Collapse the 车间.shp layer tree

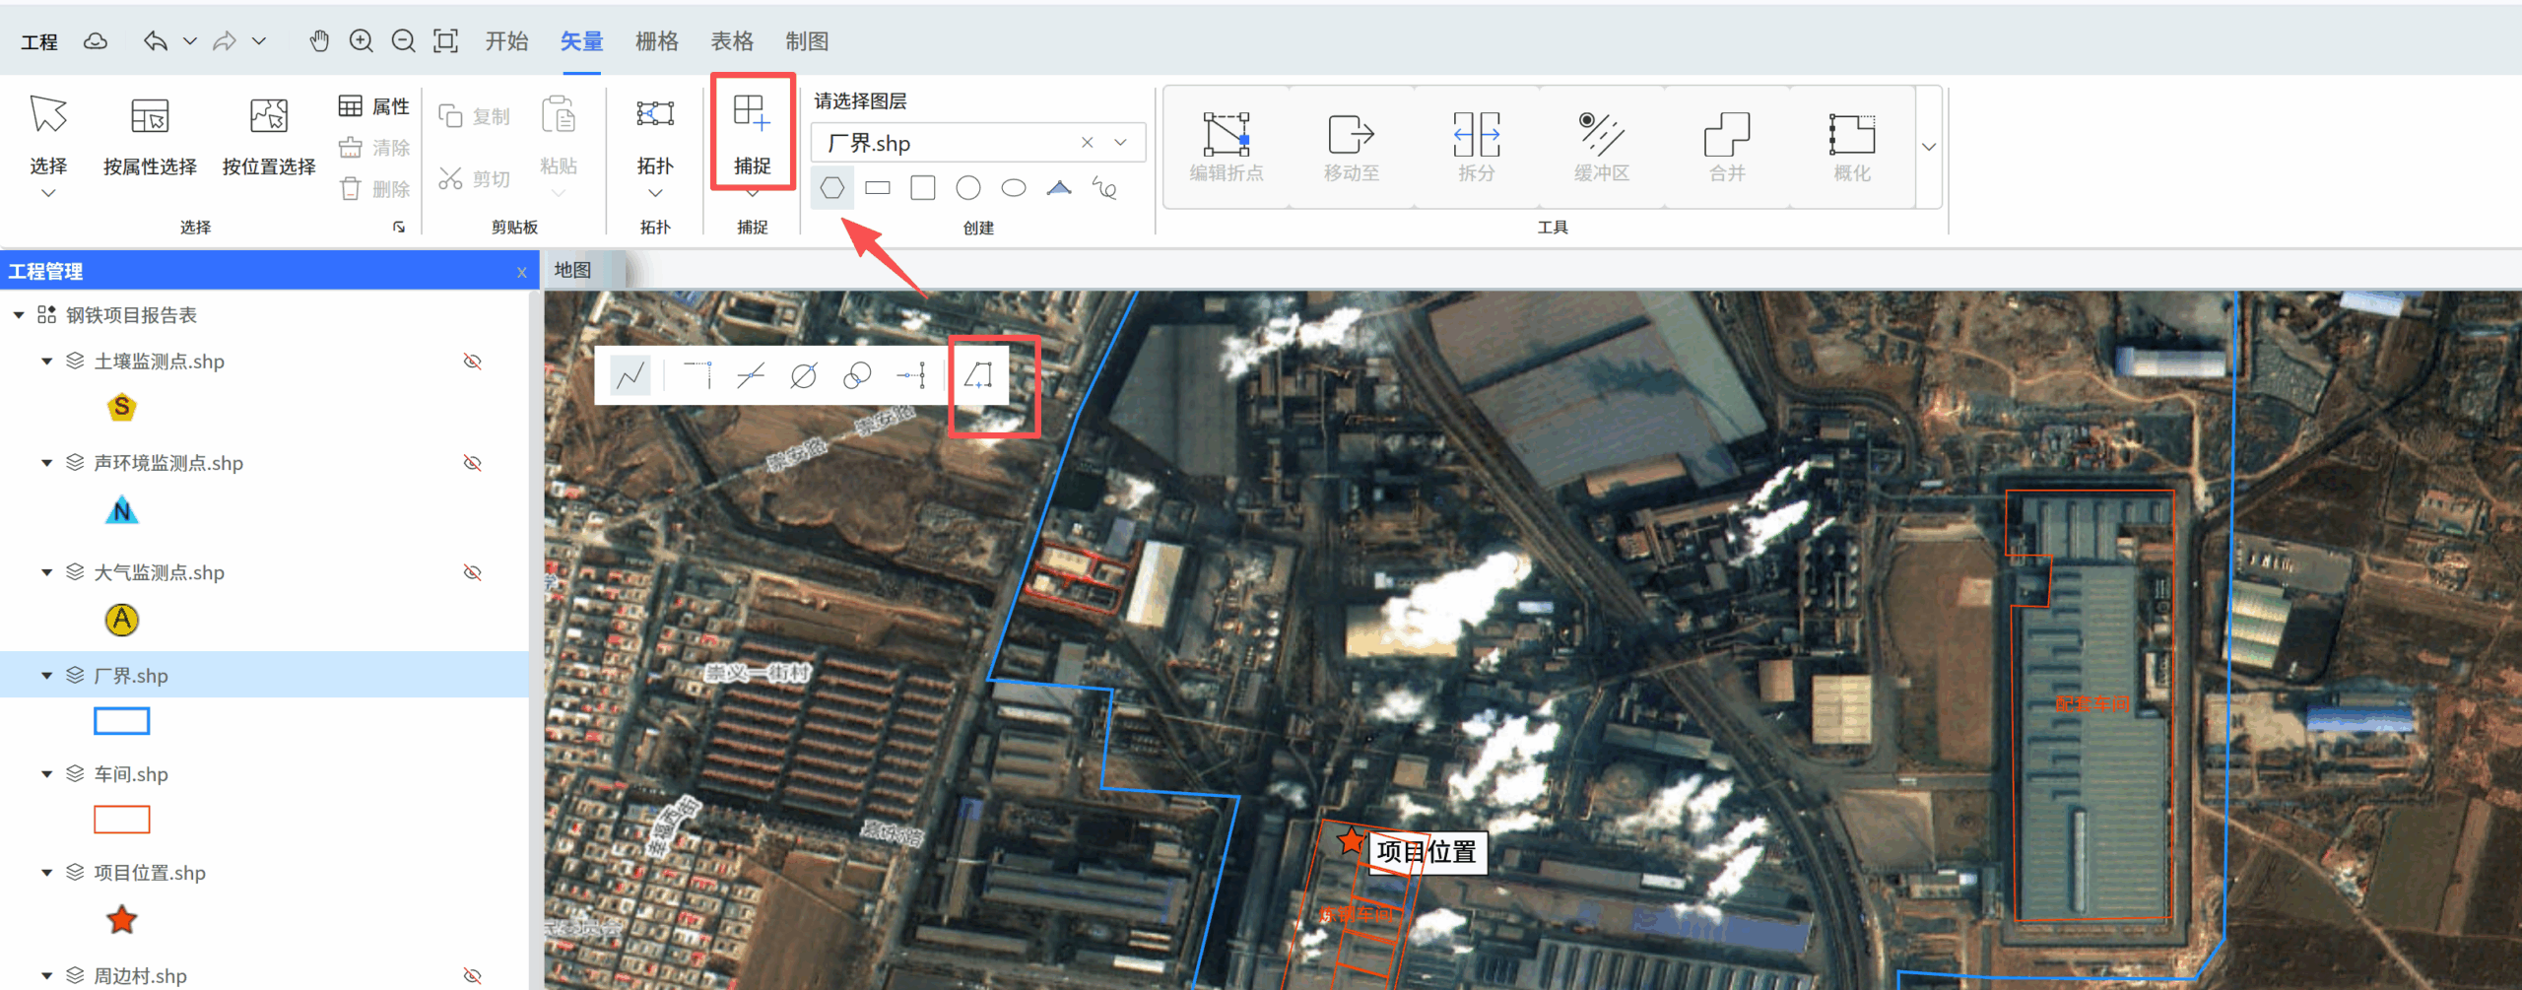tap(46, 774)
